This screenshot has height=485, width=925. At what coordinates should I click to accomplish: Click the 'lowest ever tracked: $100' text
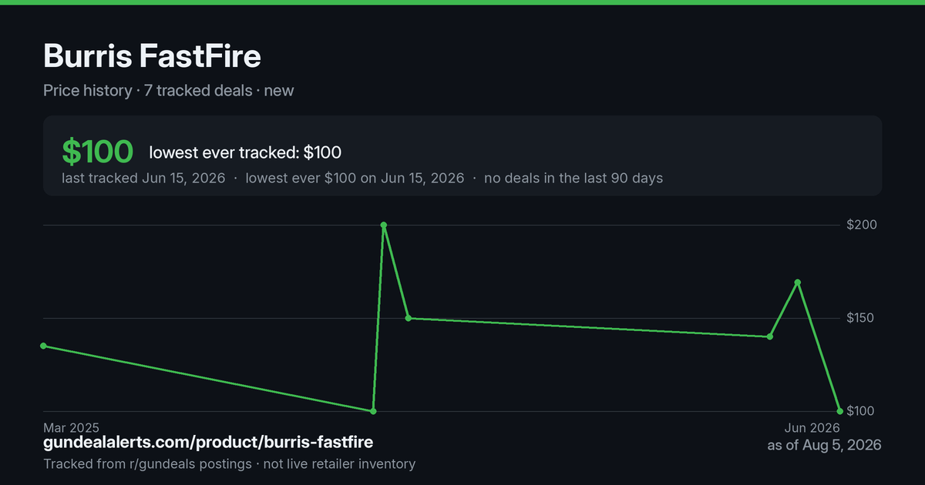(245, 152)
